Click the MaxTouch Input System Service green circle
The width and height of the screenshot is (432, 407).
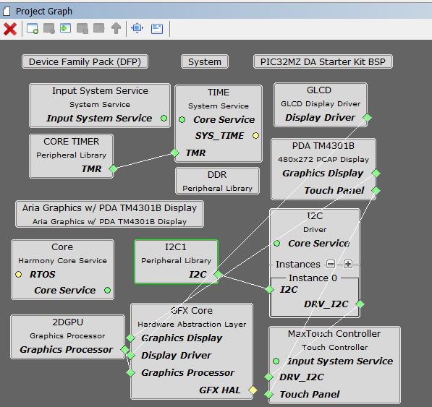(276, 361)
